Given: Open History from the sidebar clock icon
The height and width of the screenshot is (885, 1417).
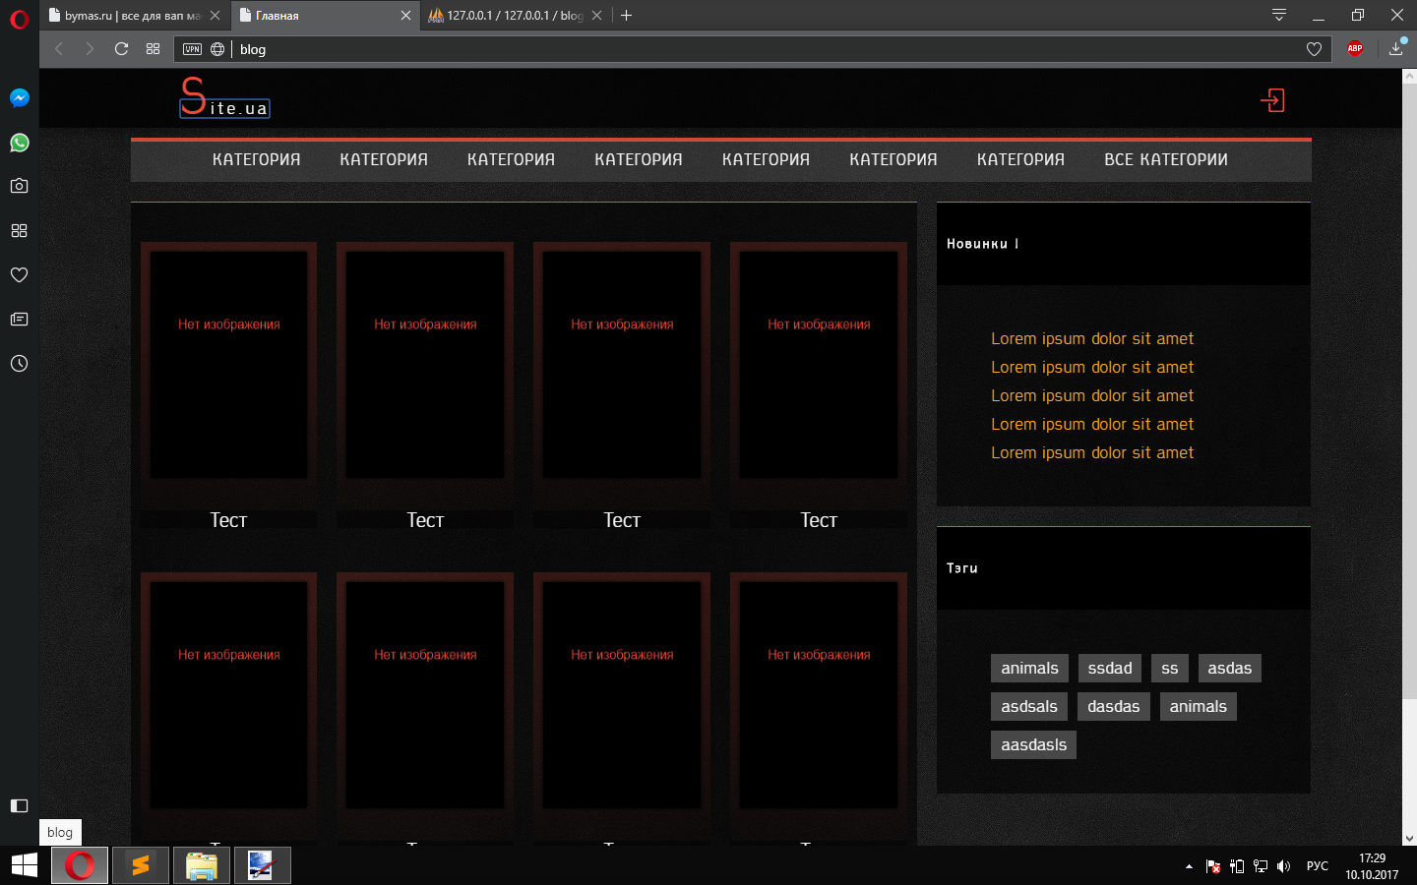Looking at the screenshot, I should pyautogui.click(x=19, y=364).
